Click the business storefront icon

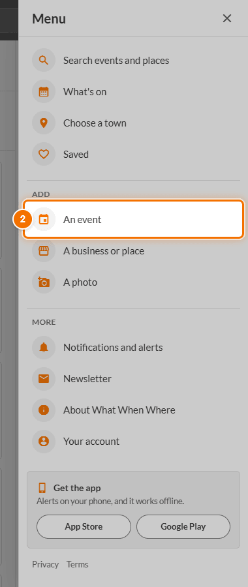pyautogui.click(x=44, y=251)
